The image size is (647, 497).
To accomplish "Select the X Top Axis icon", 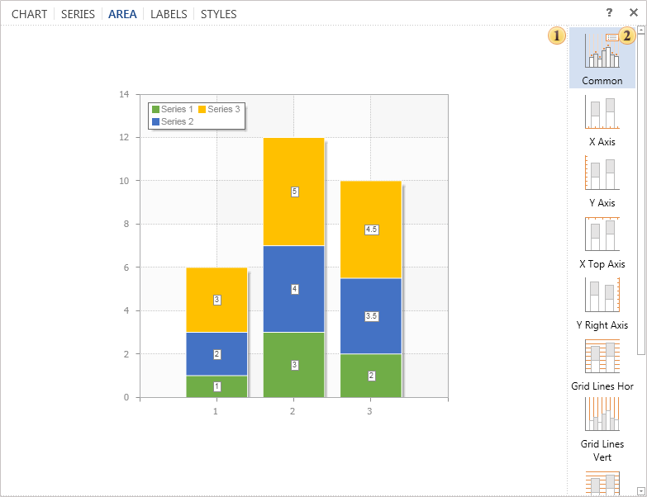I will [x=602, y=235].
